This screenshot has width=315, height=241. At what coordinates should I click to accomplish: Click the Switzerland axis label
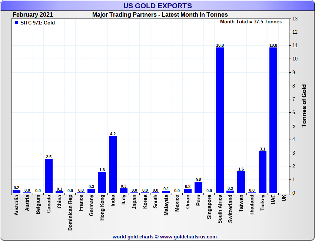tap(230, 209)
